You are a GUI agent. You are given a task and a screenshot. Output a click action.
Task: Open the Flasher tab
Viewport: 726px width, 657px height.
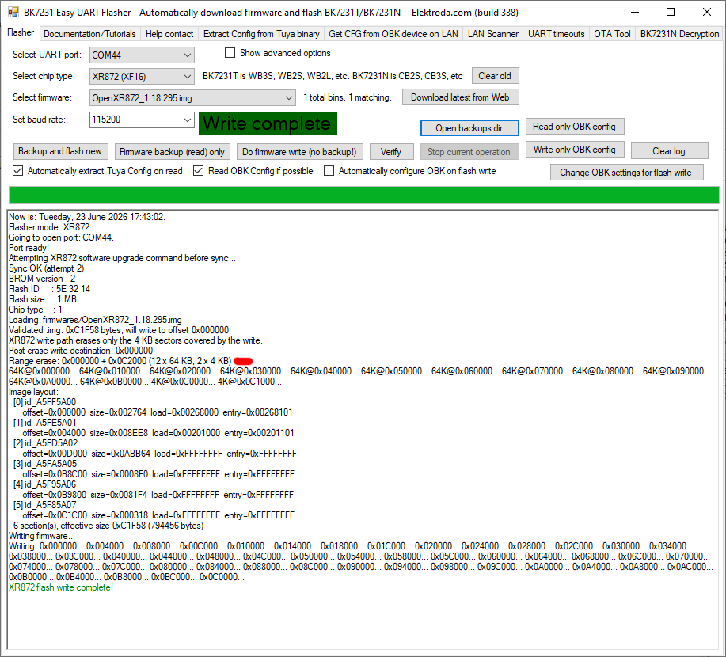coord(21,33)
